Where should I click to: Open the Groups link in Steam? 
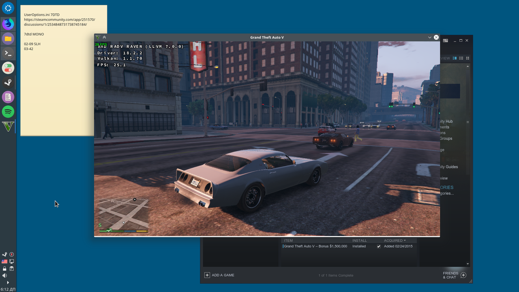click(446, 138)
